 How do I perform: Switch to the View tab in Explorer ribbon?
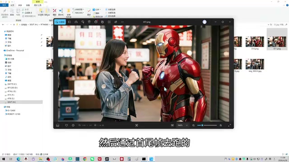coord(28,5)
